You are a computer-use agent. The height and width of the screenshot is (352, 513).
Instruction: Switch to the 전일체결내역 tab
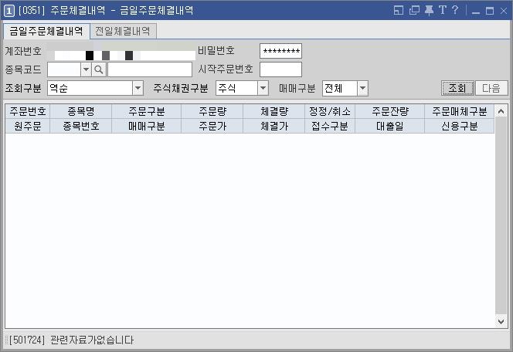(x=123, y=31)
